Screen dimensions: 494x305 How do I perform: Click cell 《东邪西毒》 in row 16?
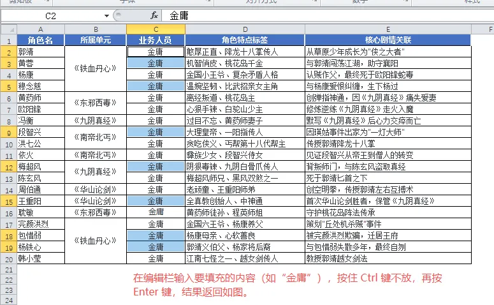pyautogui.click(x=96, y=212)
